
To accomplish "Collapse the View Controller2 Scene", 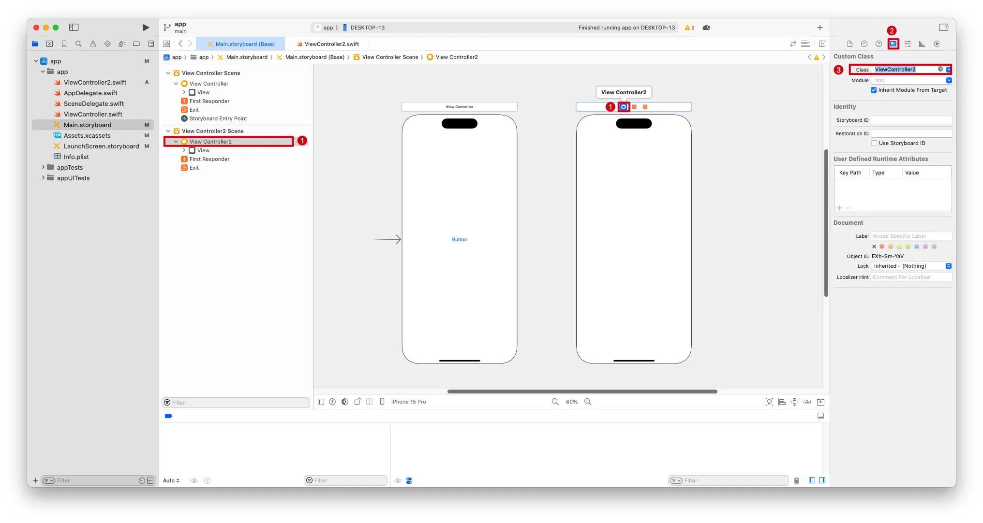I will pyautogui.click(x=168, y=131).
